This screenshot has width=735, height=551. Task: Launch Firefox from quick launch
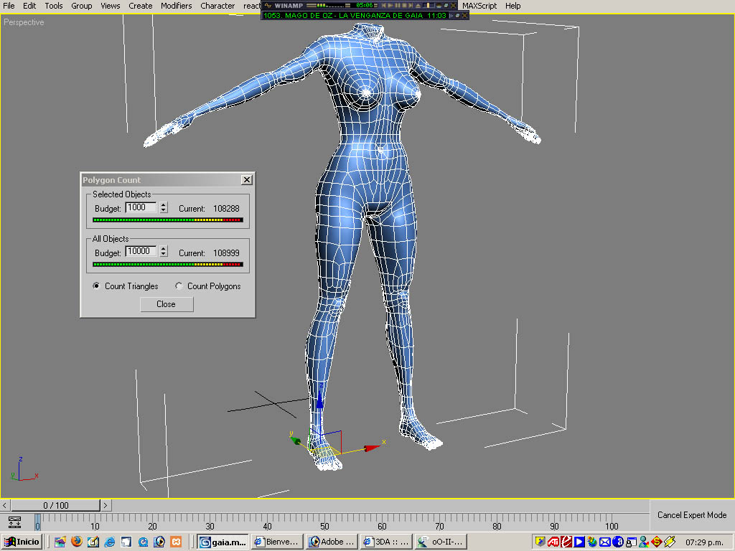[x=76, y=542]
